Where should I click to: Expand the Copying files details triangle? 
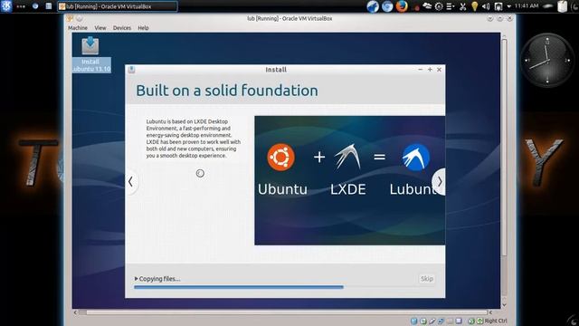tap(137, 279)
